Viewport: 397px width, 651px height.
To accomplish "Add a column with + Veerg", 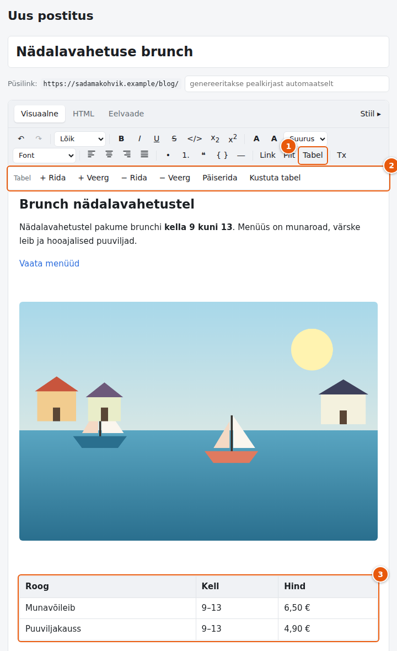I will (93, 178).
